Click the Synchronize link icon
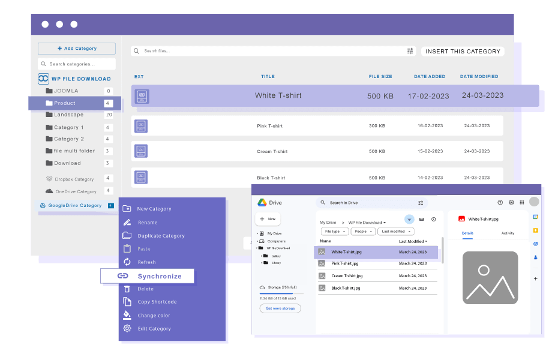This screenshot has width=552, height=351. coord(123,276)
